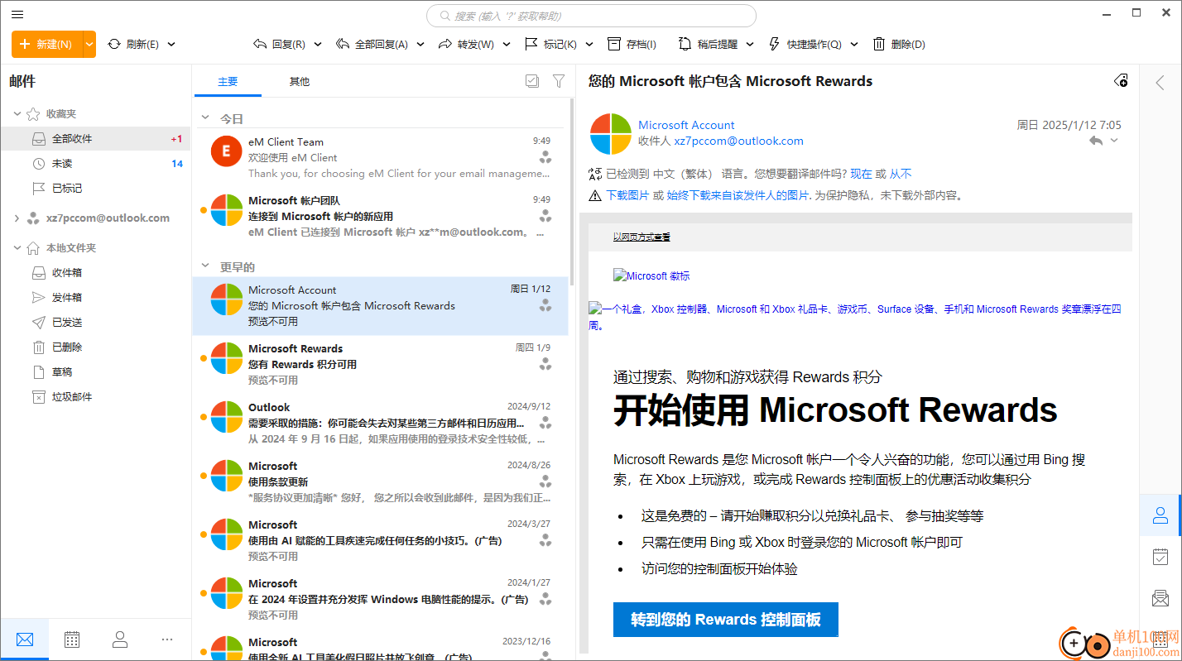Viewport: 1182px width, 661px height.
Task: Switch to Mail view icon in bottom bar
Action: [x=25, y=639]
